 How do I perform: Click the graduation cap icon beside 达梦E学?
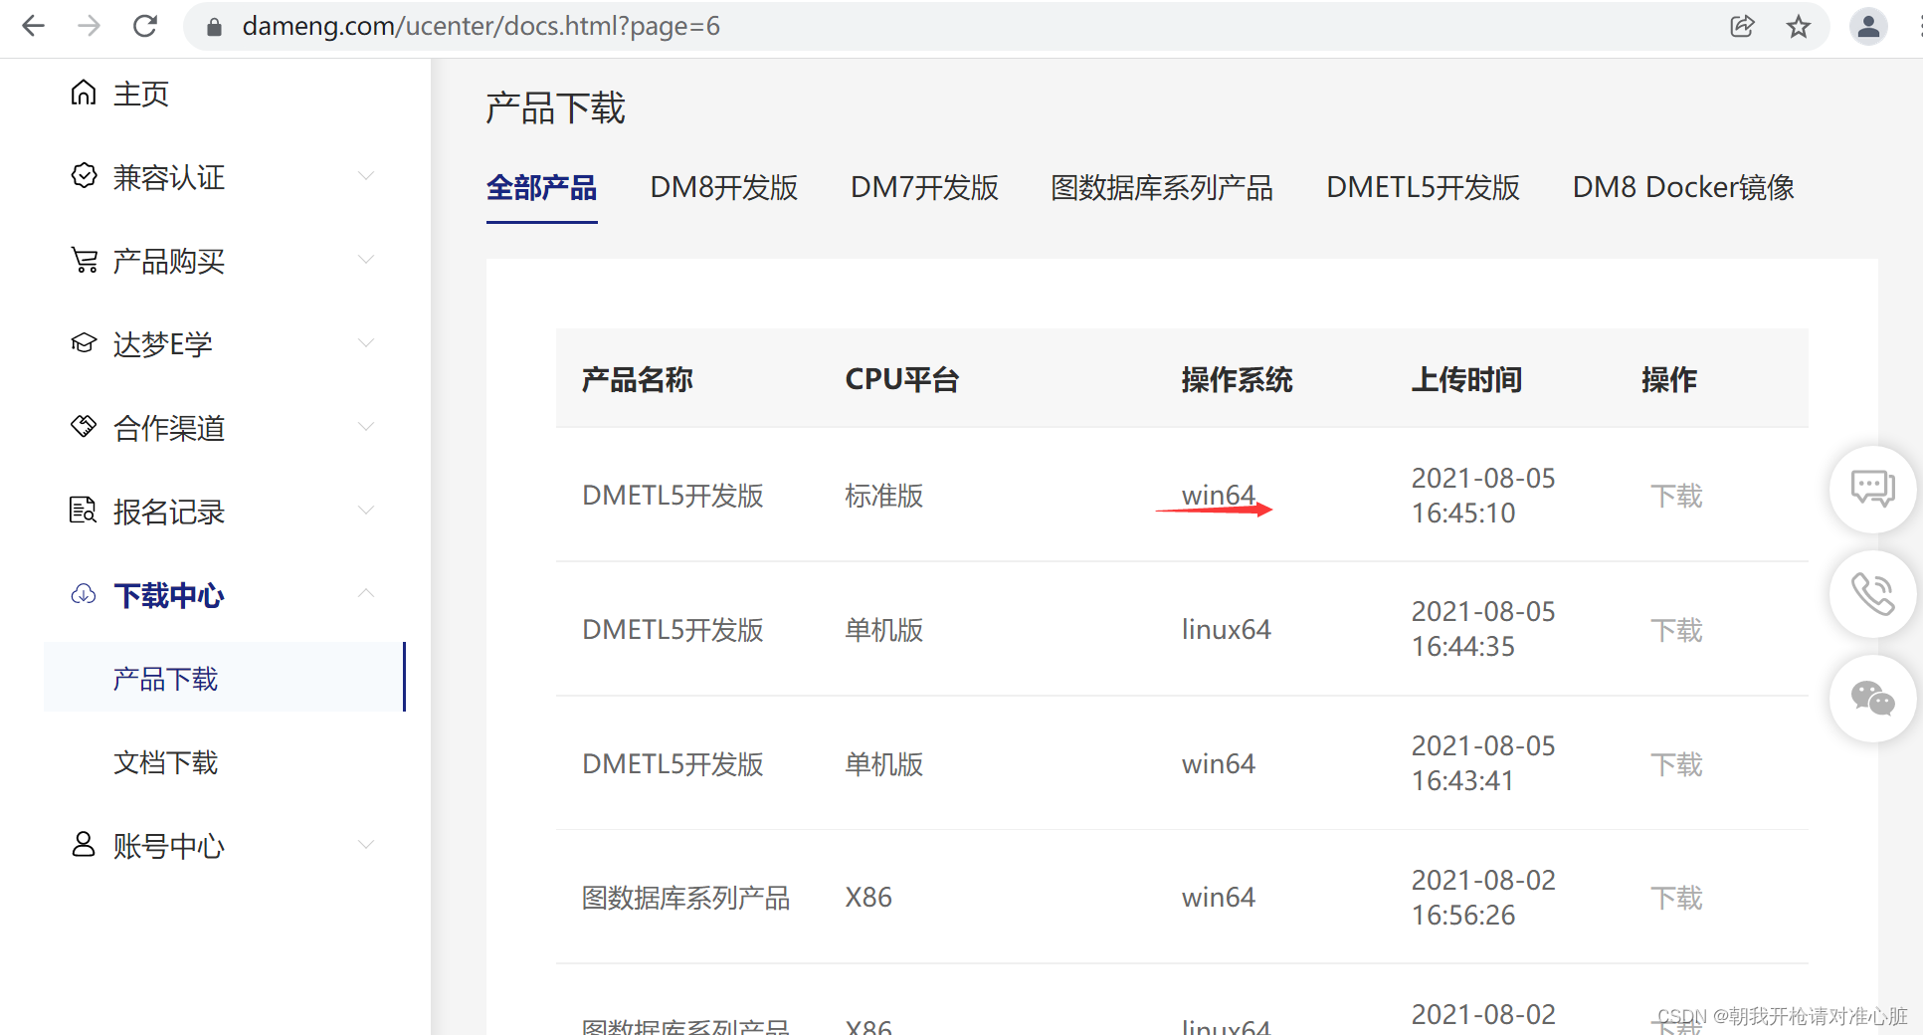(84, 343)
